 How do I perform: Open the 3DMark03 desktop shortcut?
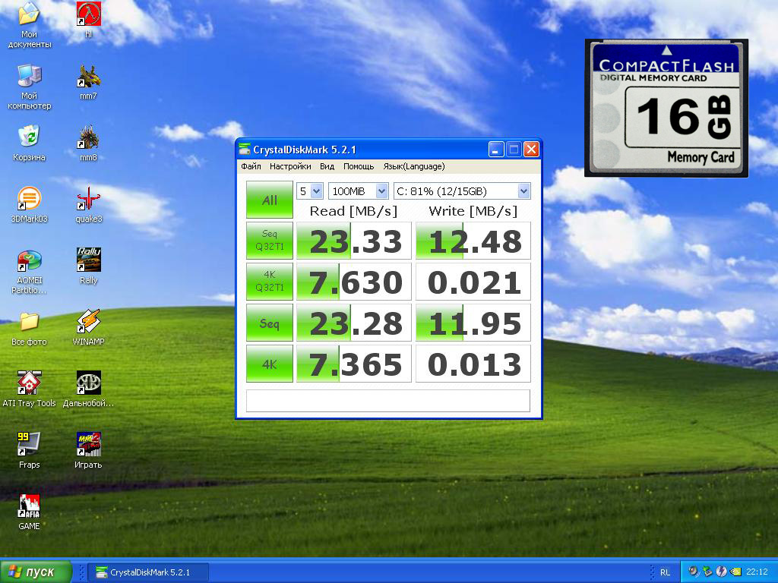(x=29, y=200)
